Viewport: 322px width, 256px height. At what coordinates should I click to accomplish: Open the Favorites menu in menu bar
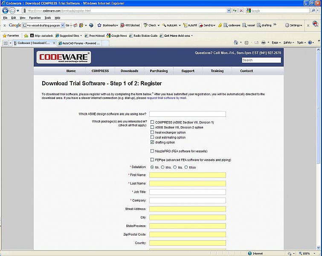[35, 17]
